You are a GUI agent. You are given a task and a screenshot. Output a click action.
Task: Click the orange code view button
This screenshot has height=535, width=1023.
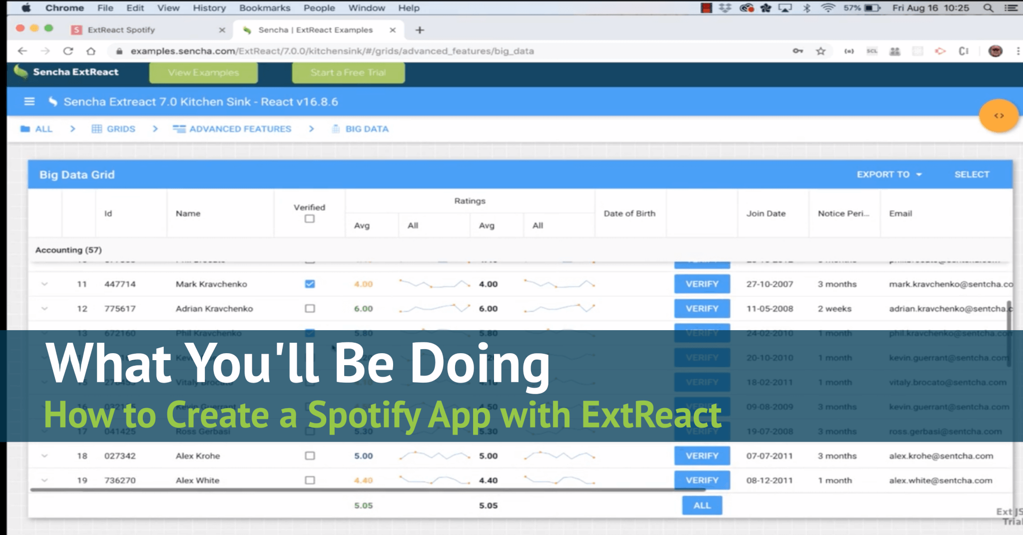[x=999, y=115]
